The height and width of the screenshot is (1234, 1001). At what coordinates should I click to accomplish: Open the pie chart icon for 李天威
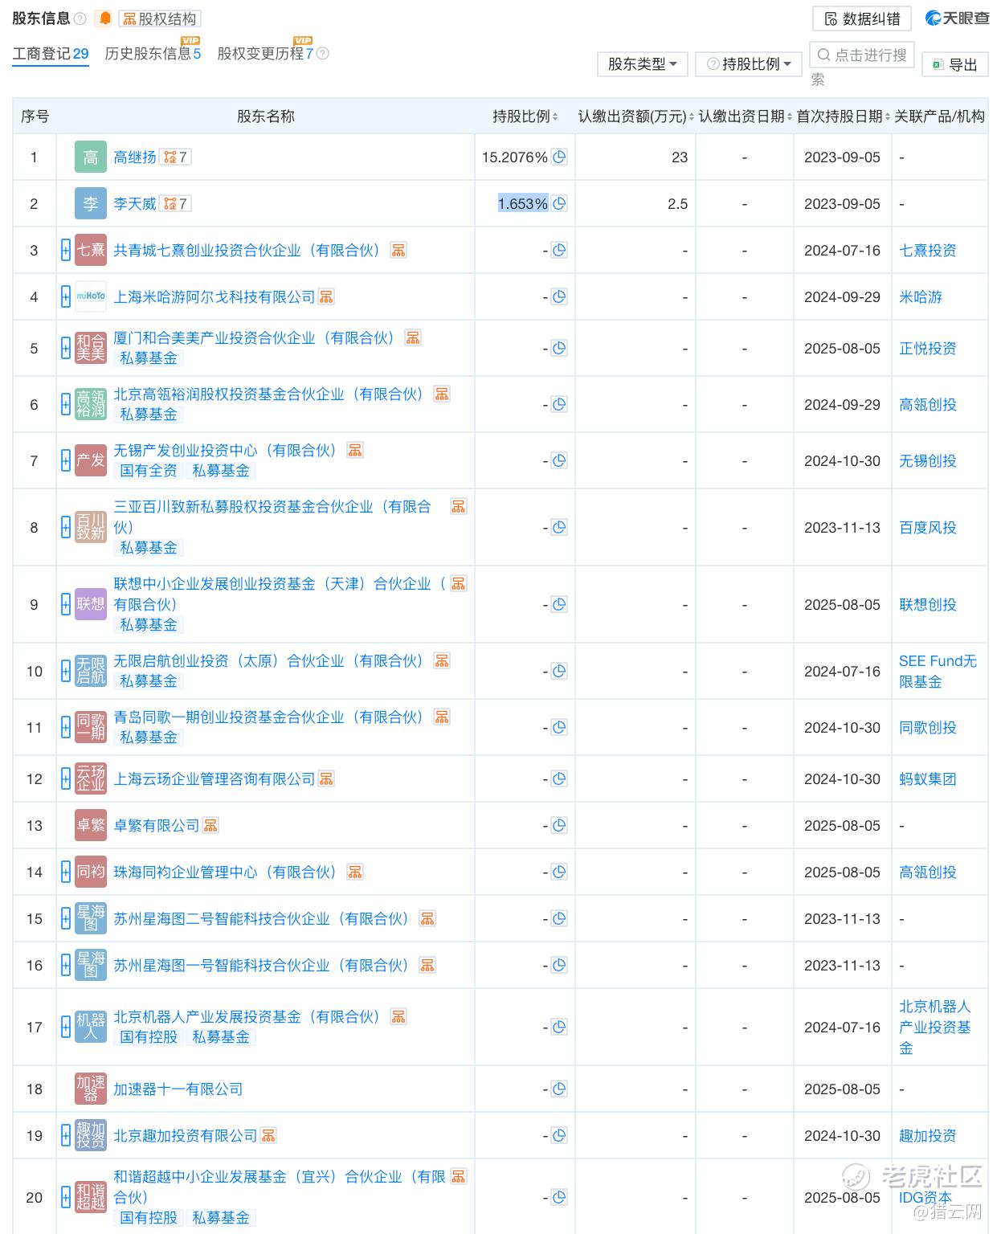pos(559,204)
